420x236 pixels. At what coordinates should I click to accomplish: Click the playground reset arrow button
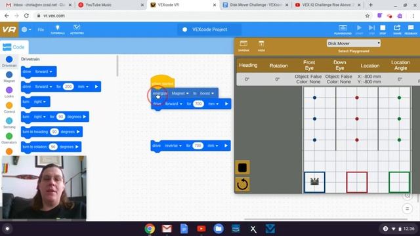[x=242, y=184]
